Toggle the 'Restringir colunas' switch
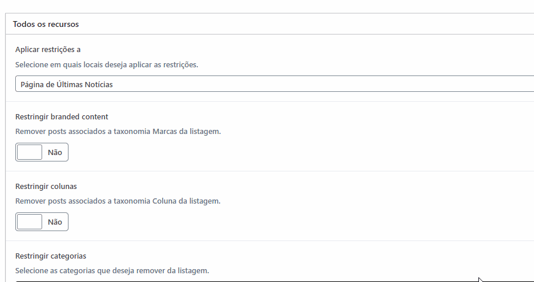 pyautogui.click(x=42, y=222)
